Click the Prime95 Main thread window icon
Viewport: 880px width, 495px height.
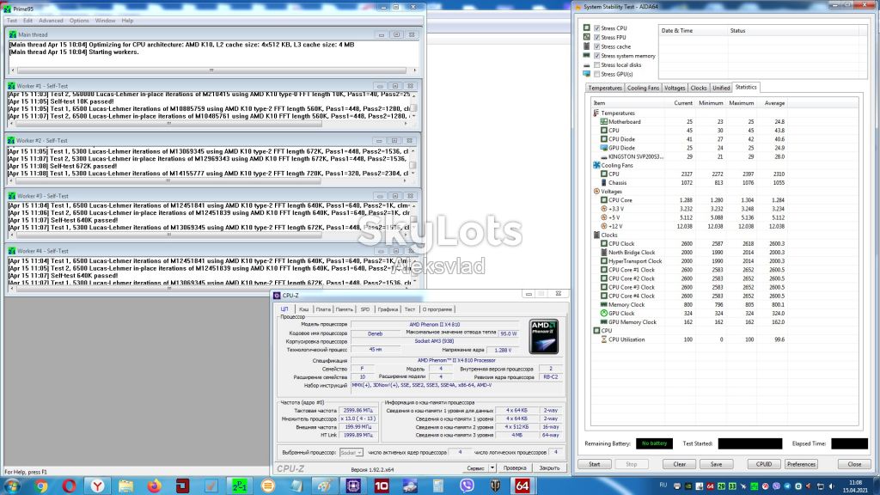(13, 34)
